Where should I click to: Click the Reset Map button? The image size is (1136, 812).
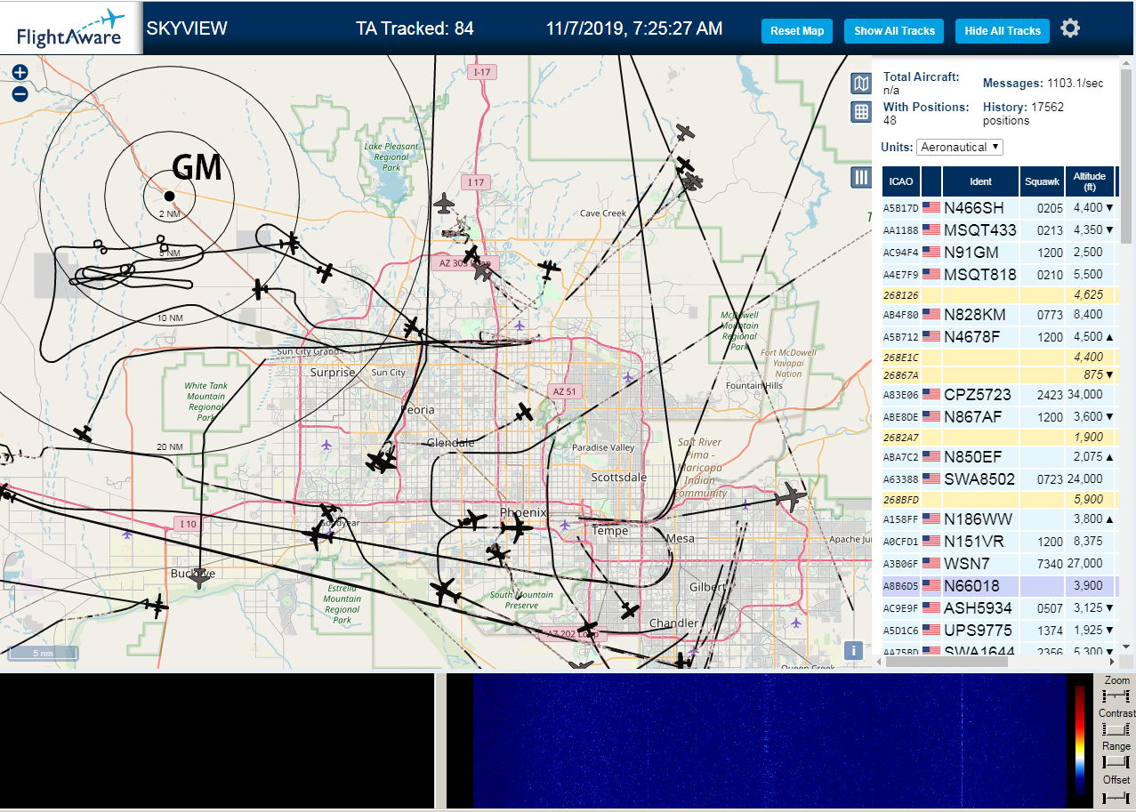[x=797, y=30]
